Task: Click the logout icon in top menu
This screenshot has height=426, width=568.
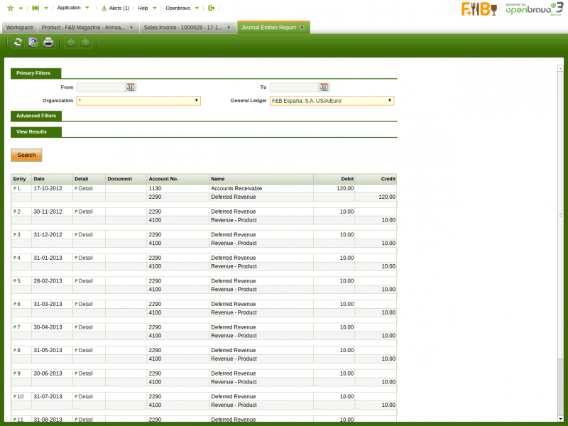Action: tap(211, 8)
